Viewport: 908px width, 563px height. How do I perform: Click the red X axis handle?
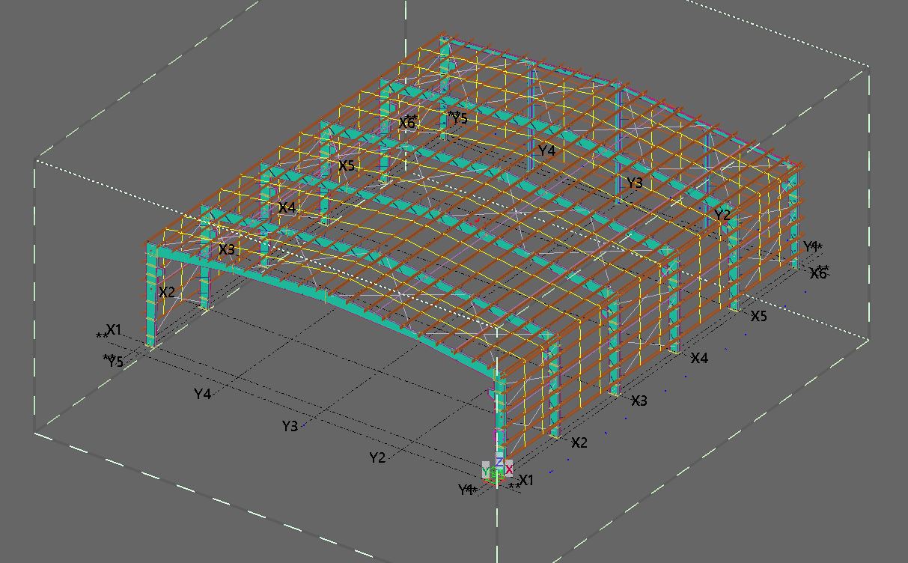(x=509, y=469)
